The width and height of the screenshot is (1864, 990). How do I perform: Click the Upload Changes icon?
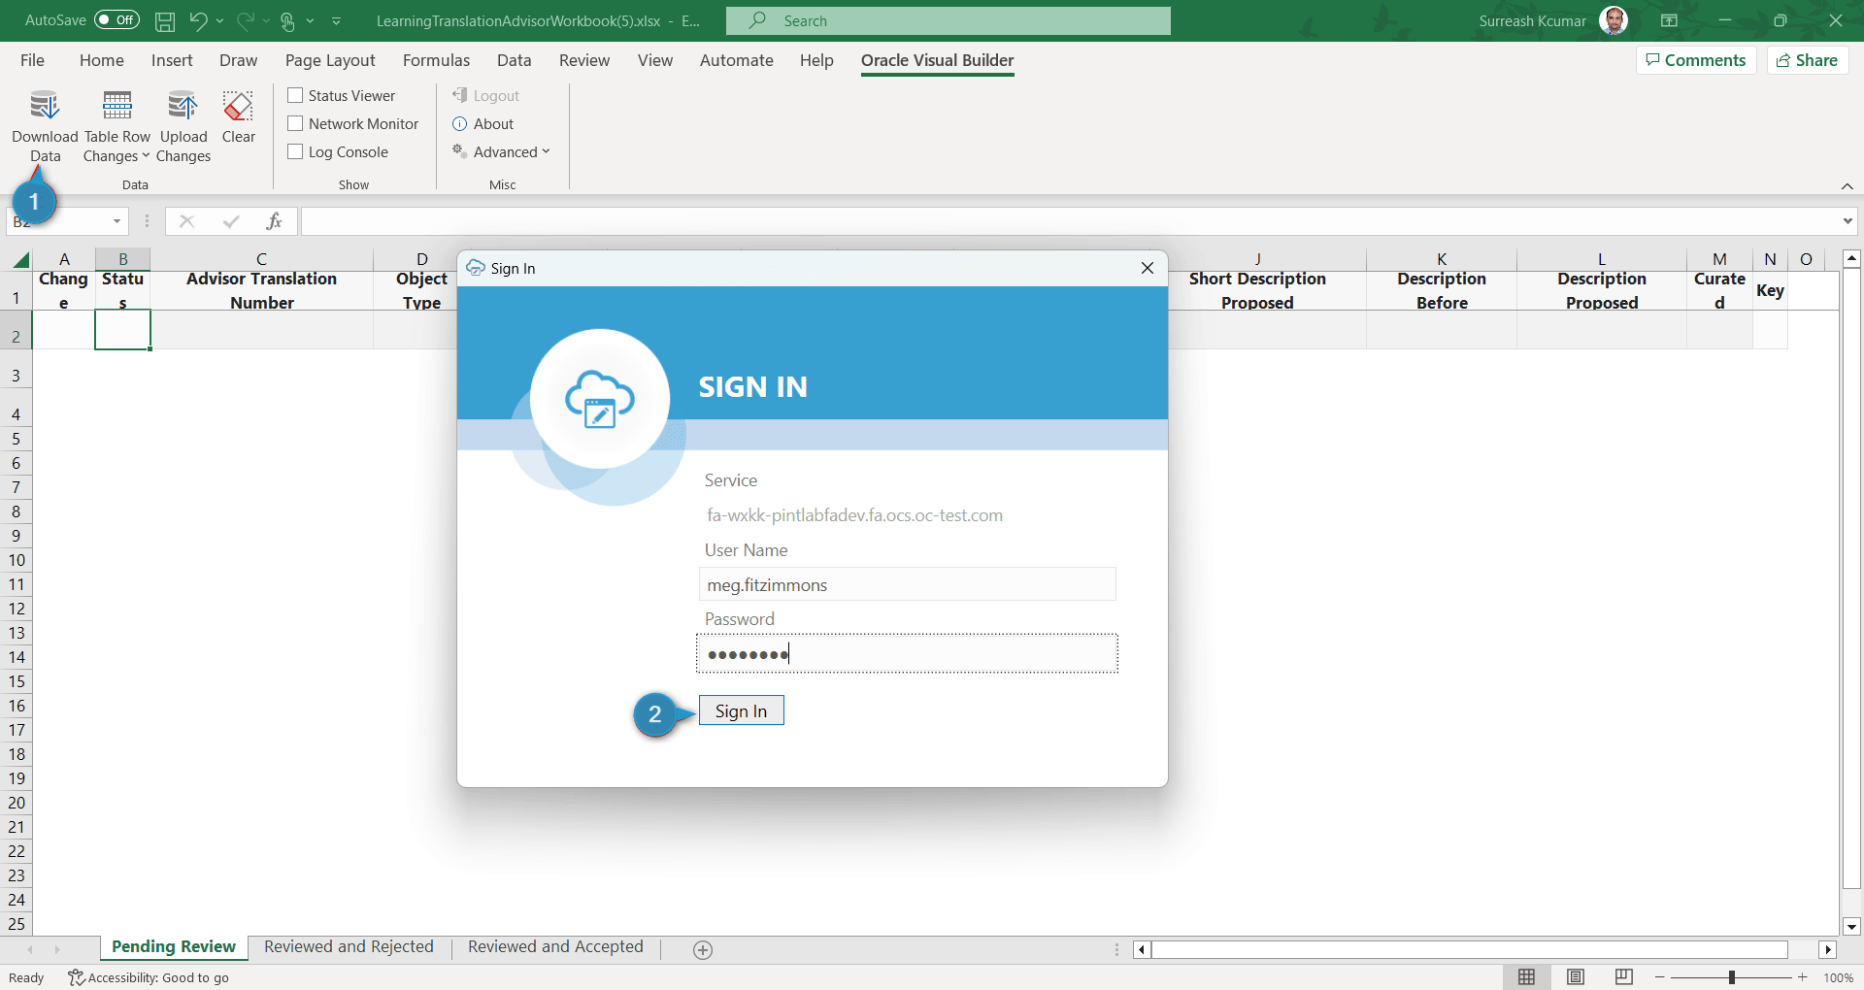(x=183, y=105)
